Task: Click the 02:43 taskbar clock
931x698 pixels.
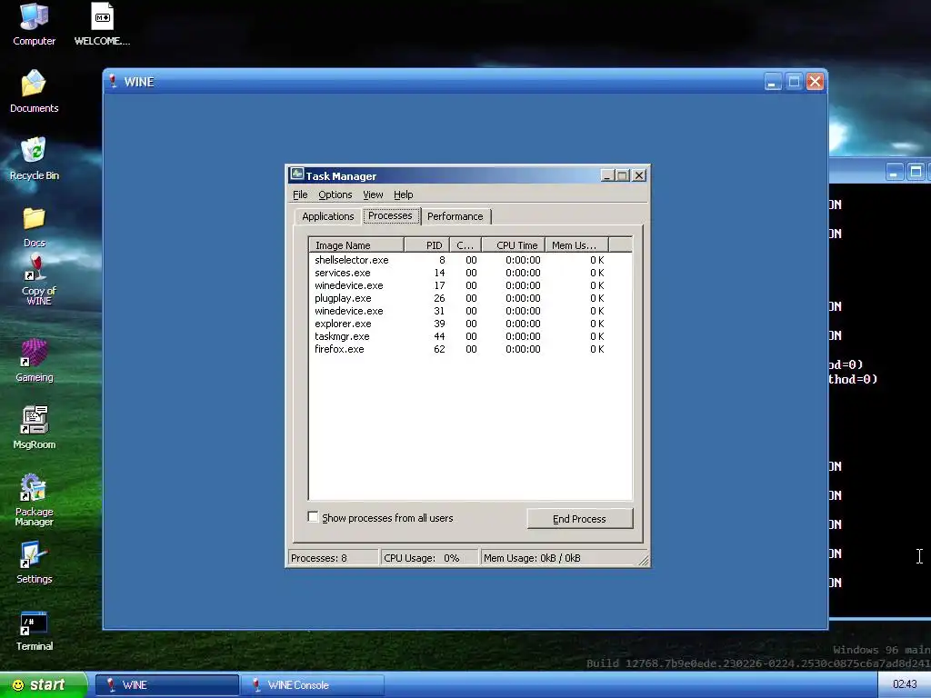Action: click(x=905, y=684)
